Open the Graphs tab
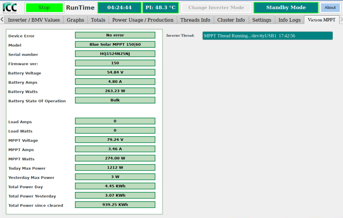The width and height of the screenshot is (343, 218). 75,20
